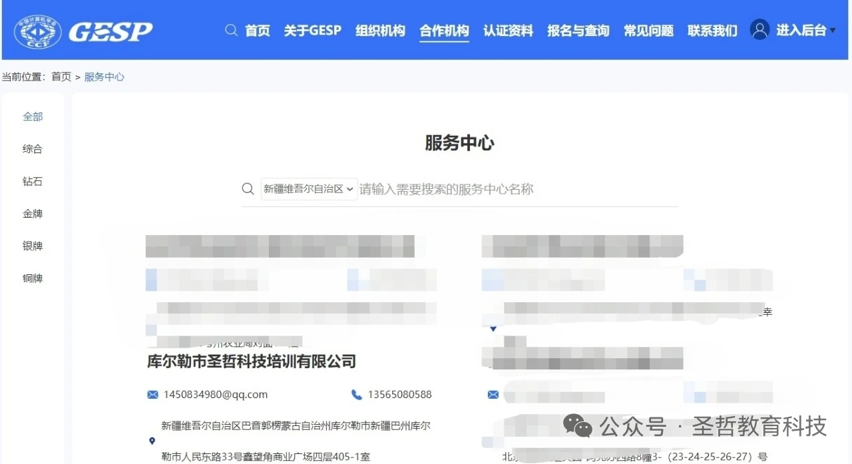Open the 常见问题 menu item
The image size is (852, 464).
point(648,31)
